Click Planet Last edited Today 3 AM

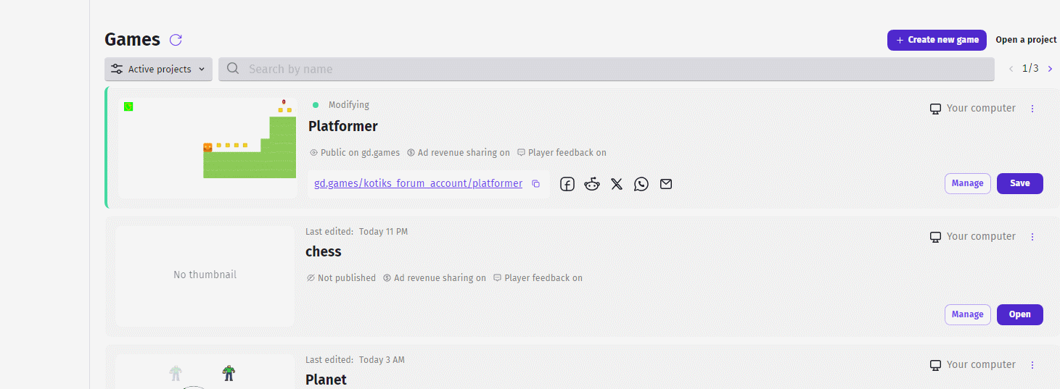pos(356,360)
